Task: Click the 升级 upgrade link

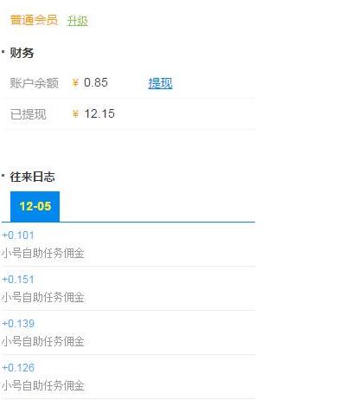Action: point(77,21)
